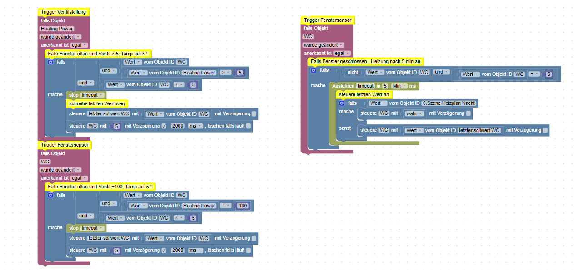
Task: Open 'wurde geändert' dropdown under Heating Power trigger
Action: 60,37
